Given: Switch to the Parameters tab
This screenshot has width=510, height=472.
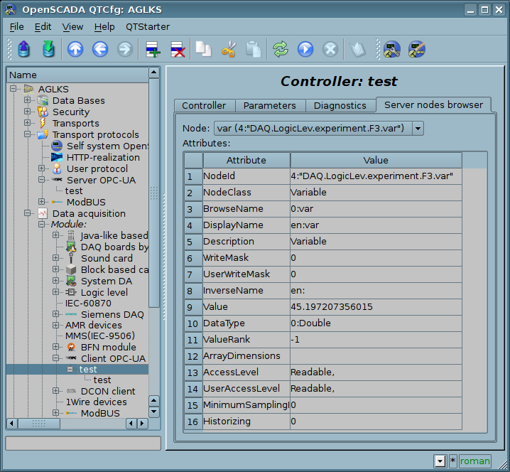Looking at the screenshot, I should [x=270, y=105].
